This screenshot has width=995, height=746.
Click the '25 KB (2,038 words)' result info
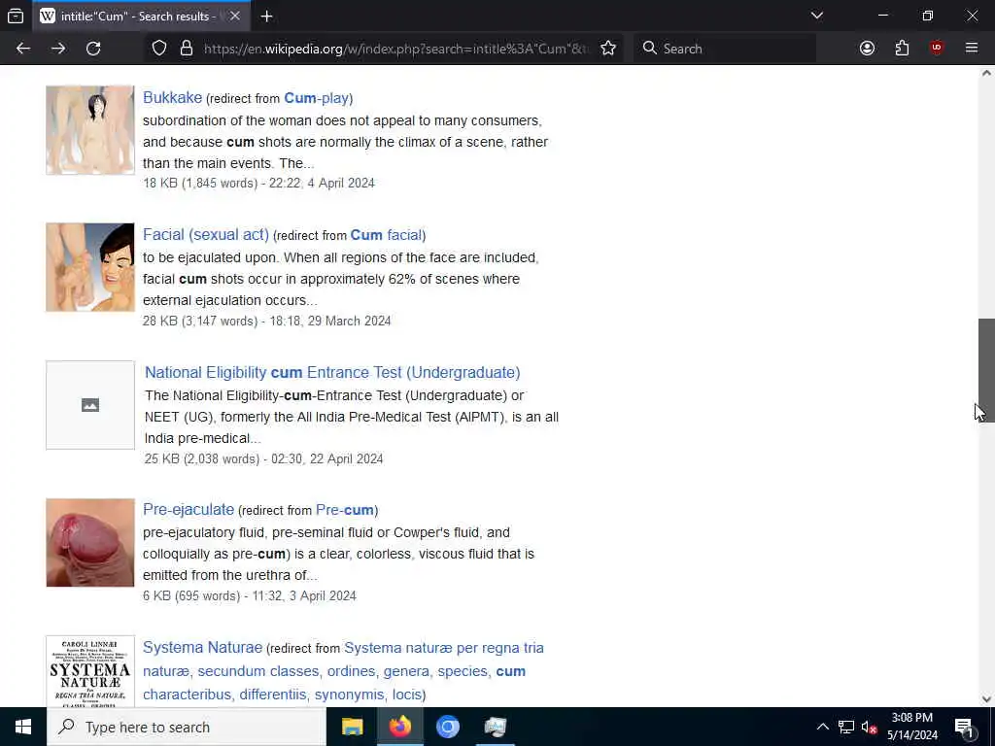tap(264, 458)
